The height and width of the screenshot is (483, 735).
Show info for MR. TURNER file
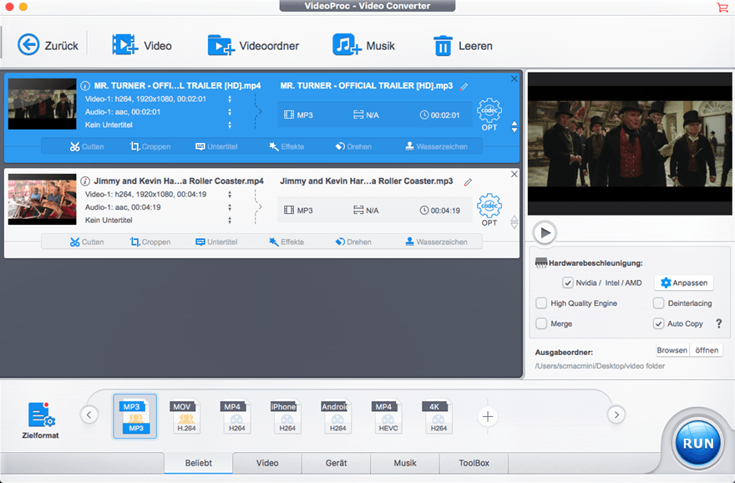click(x=85, y=85)
